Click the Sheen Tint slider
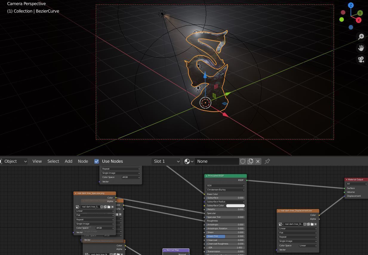Image resolution: width=368 pixels, height=255 pixels. click(x=225, y=236)
